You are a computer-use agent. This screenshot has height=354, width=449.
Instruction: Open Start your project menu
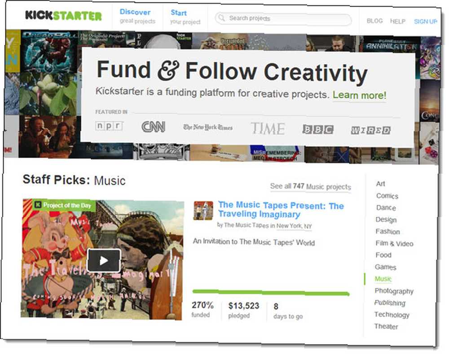[x=185, y=17]
